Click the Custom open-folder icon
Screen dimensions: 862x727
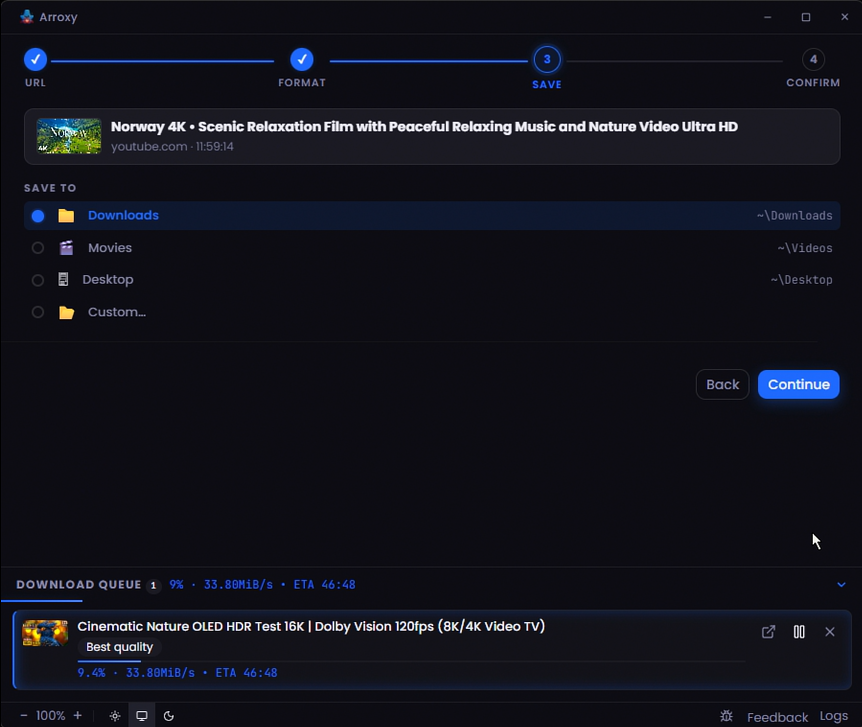point(66,313)
